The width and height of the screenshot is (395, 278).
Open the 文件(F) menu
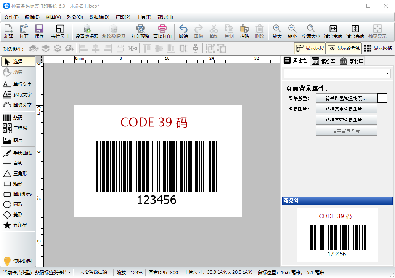pyautogui.click(x=11, y=17)
